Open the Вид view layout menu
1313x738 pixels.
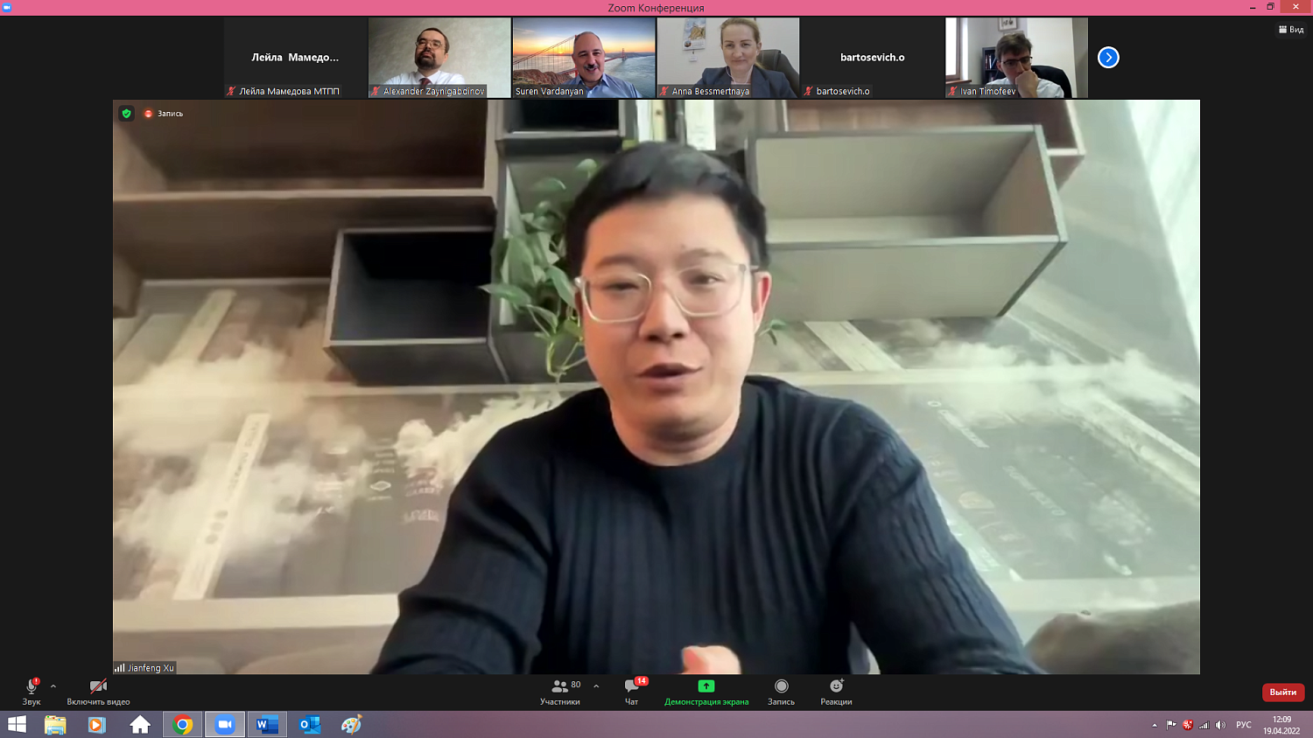(x=1291, y=30)
